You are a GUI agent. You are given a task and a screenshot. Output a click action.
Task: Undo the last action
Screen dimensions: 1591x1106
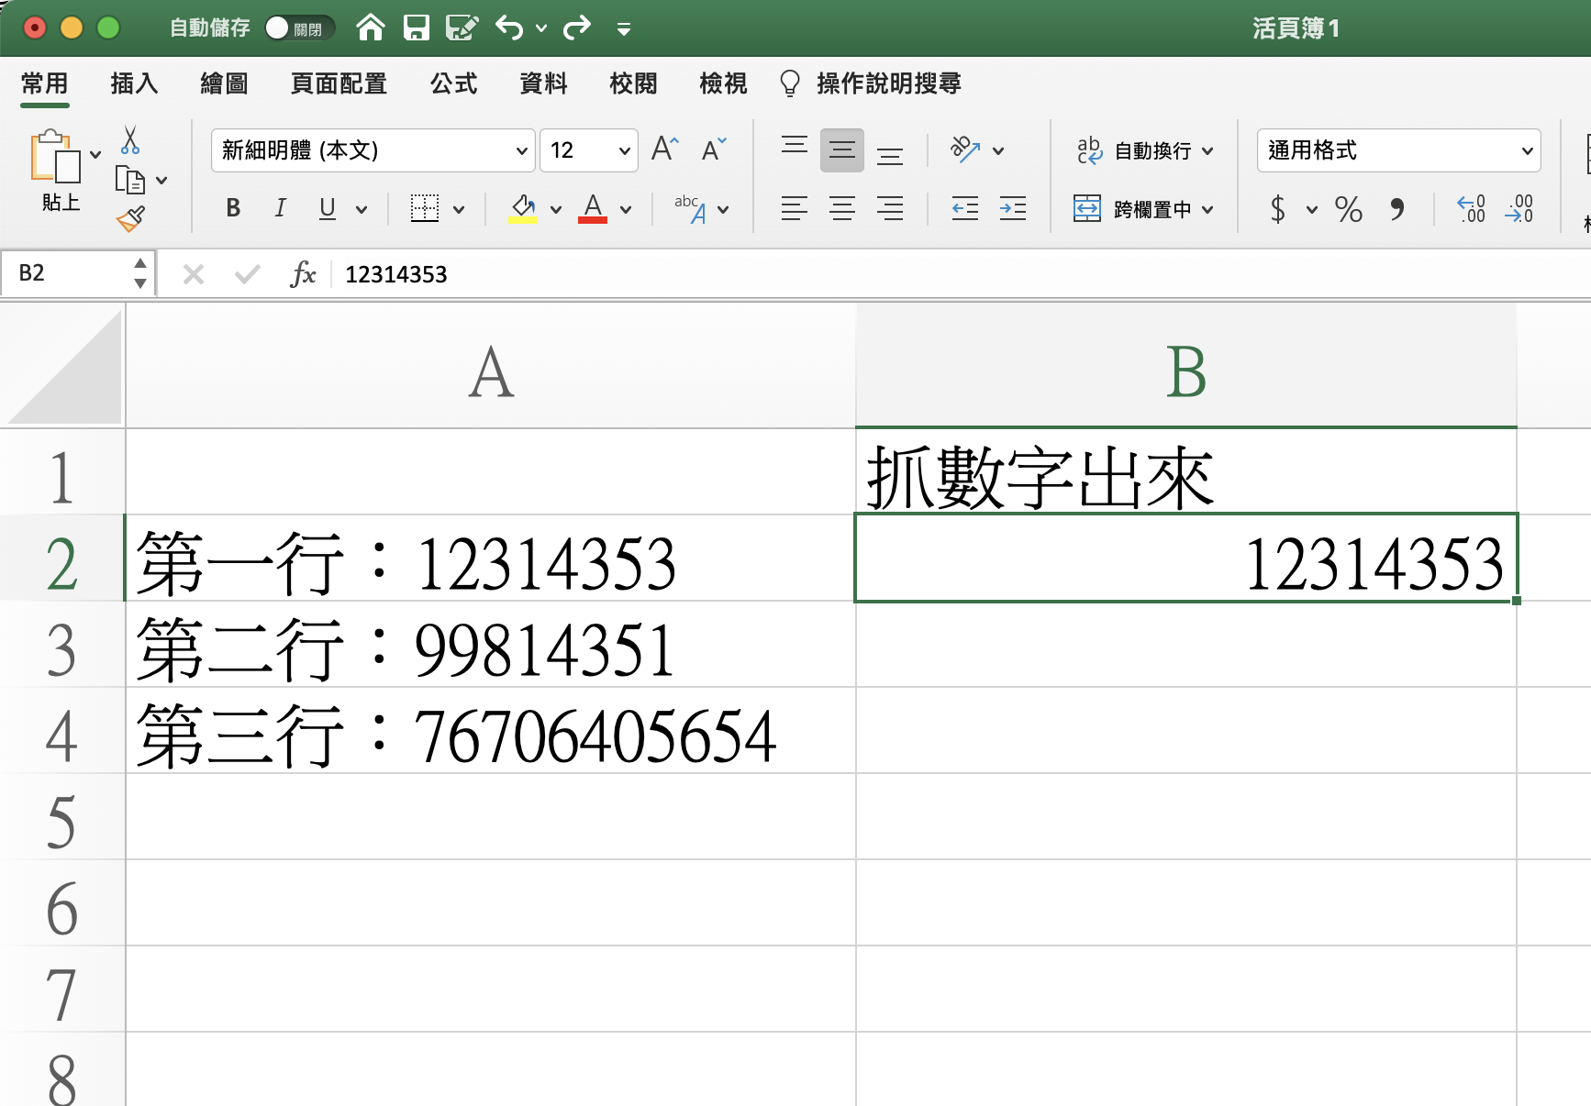pyautogui.click(x=509, y=28)
